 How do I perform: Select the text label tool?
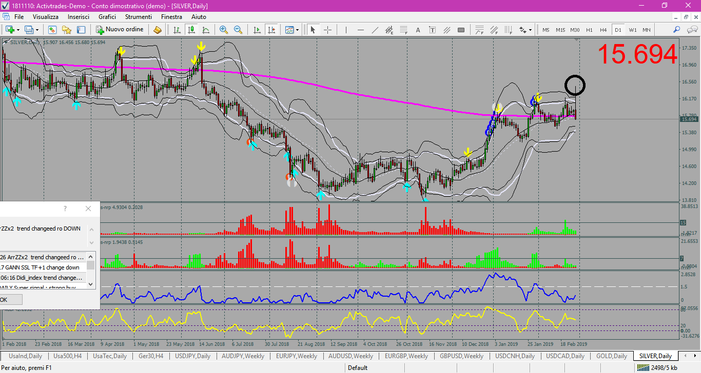pos(432,30)
